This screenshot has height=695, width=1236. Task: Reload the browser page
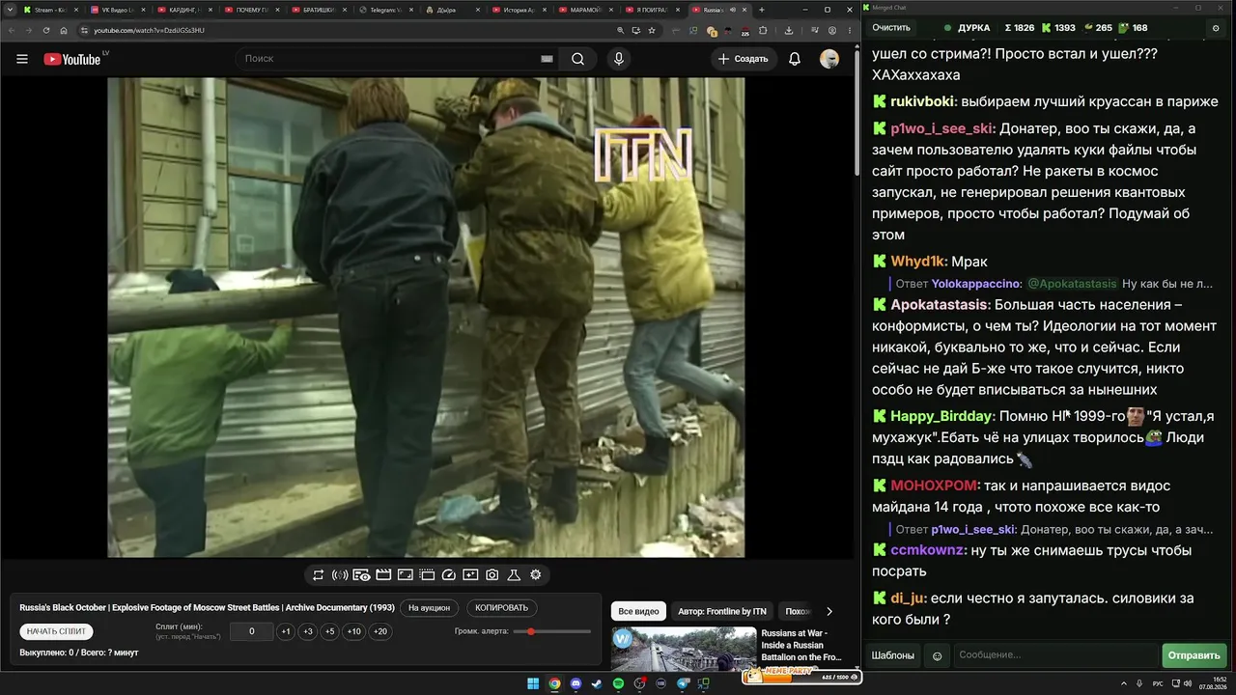coord(45,30)
